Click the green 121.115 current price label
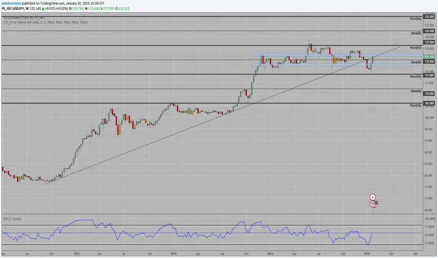The height and width of the screenshot is (258, 438). click(x=429, y=57)
